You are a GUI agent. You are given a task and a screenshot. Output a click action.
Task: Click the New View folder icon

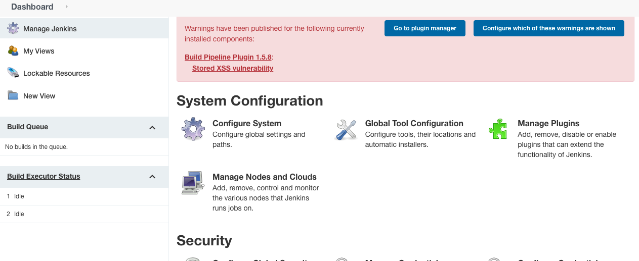click(13, 95)
